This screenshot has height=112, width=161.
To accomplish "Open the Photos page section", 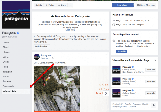I will [x=6, y=52].
